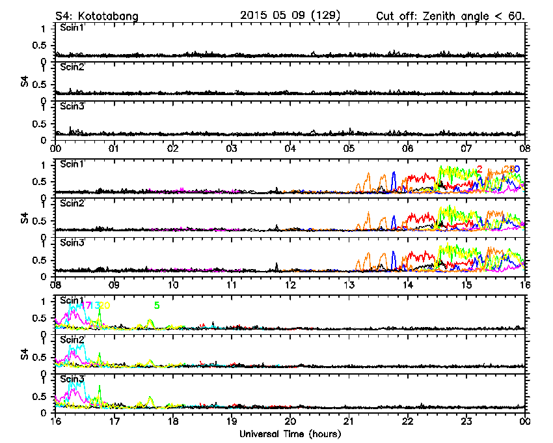
Task: Click hour tick "04" on the top axis
Action: (x=290, y=149)
